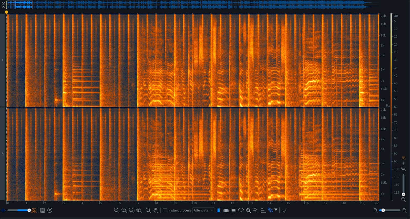Open the Attenuate mode dropdown

(203, 210)
